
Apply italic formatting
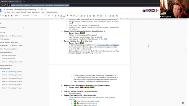(x=58, y=16)
